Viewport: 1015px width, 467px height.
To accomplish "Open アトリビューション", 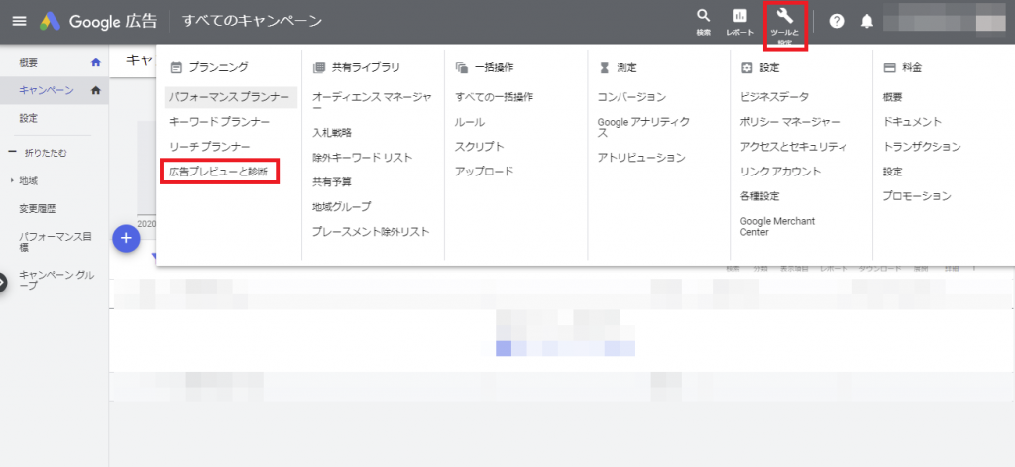I will [x=641, y=158].
